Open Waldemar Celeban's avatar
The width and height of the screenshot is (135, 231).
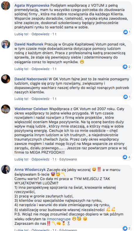(x=6, y=109)
